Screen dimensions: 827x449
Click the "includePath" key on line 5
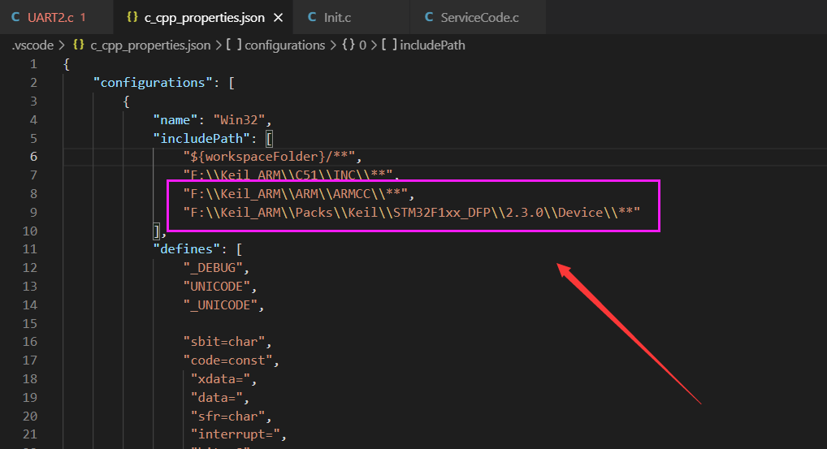(x=201, y=138)
